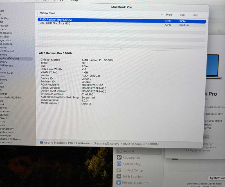Open Applications in the sidebar
Image resolution: width=225 pixels, height=187 pixels.
tap(7, 132)
